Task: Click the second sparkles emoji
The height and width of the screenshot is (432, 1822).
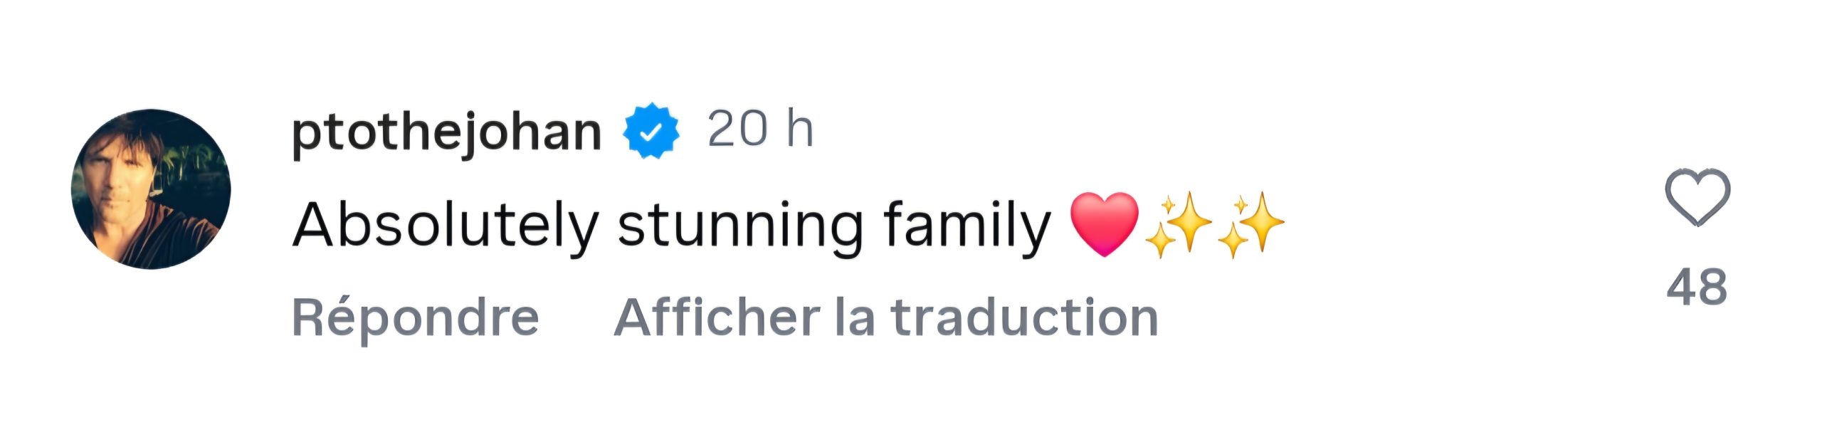Action: [x=1250, y=225]
